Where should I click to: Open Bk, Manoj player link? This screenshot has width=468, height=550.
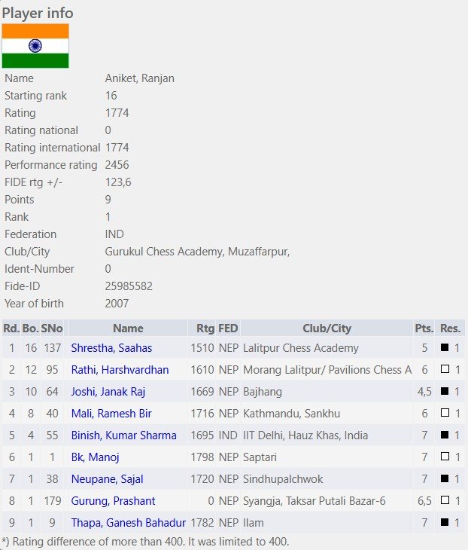pyautogui.click(x=95, y=457)
